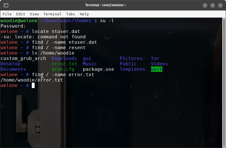The height and width of the screenshot is (148, 226).
Task: Click the Pictures directory entry
Action: tap(131, 59)
